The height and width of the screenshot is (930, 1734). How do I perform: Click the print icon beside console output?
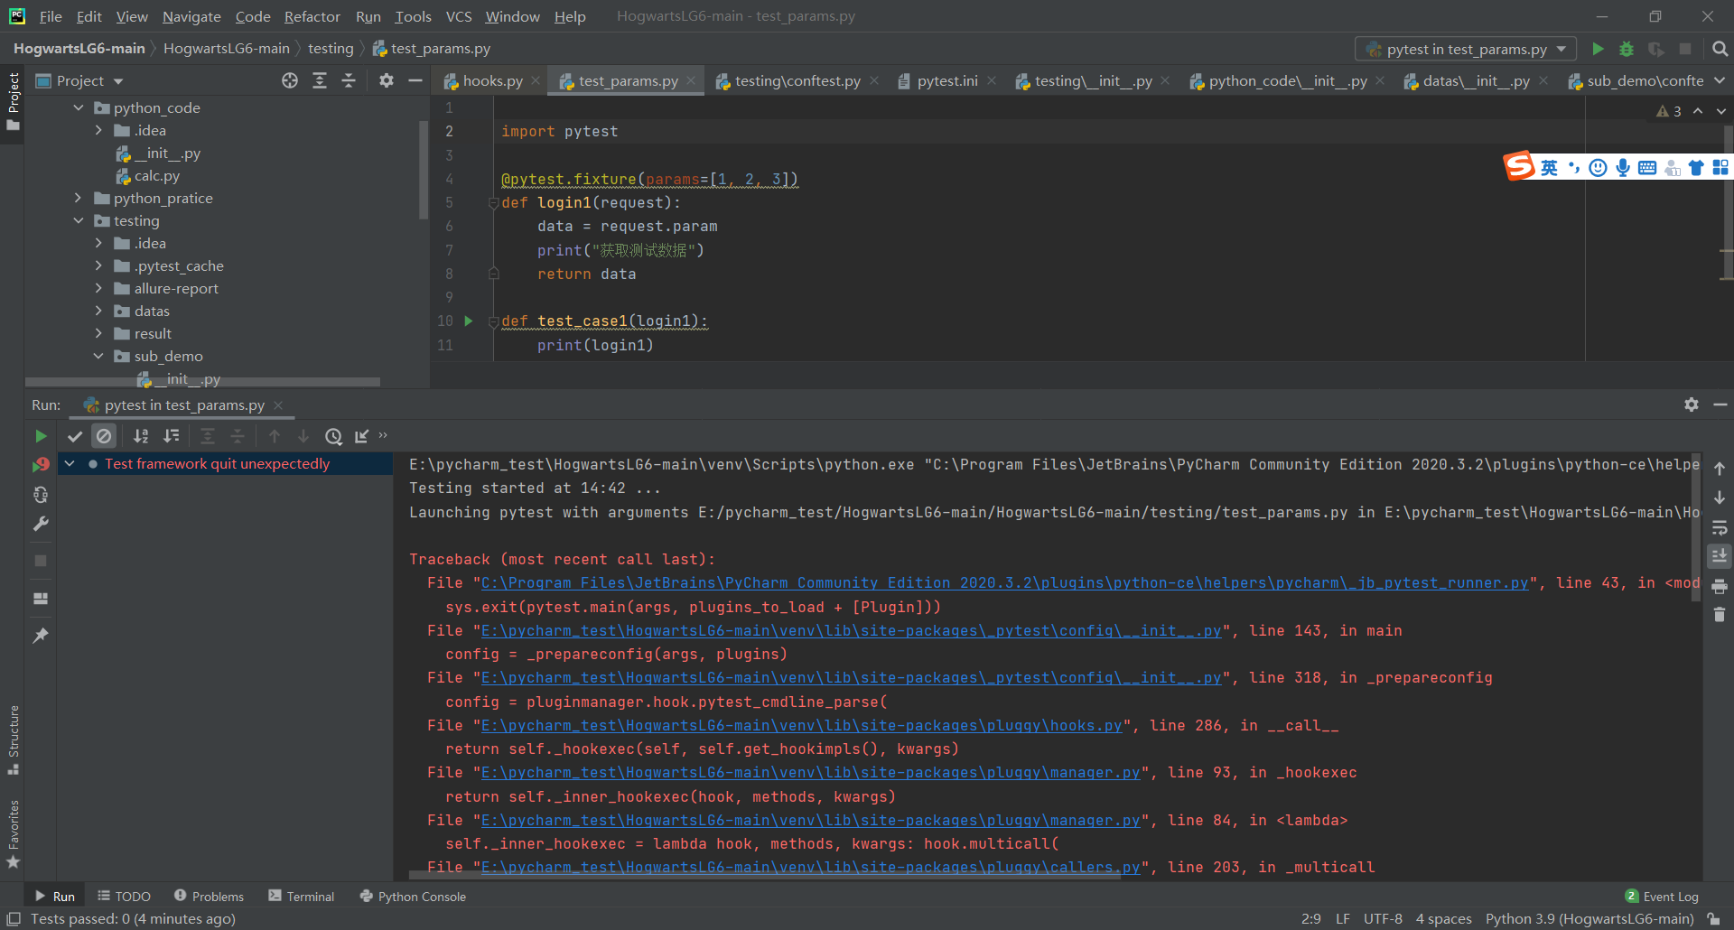1719,586
